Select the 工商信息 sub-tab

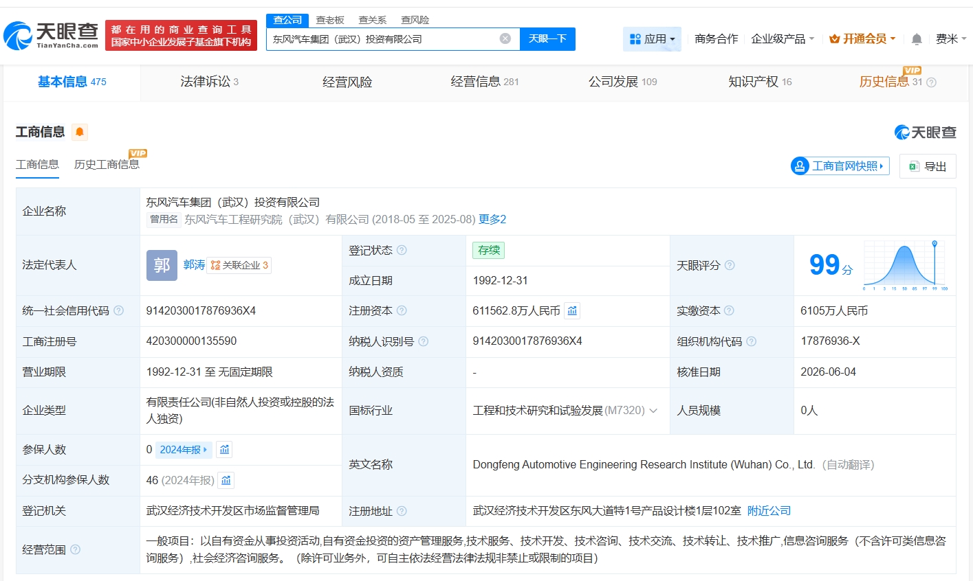[37, 164]
